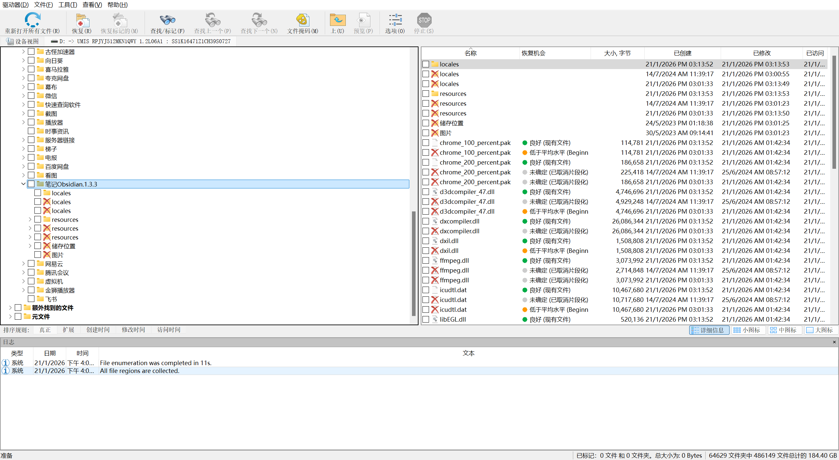Open the 工具(T) menu
Viewport: 839px width, 460px height.
[68, 5]
